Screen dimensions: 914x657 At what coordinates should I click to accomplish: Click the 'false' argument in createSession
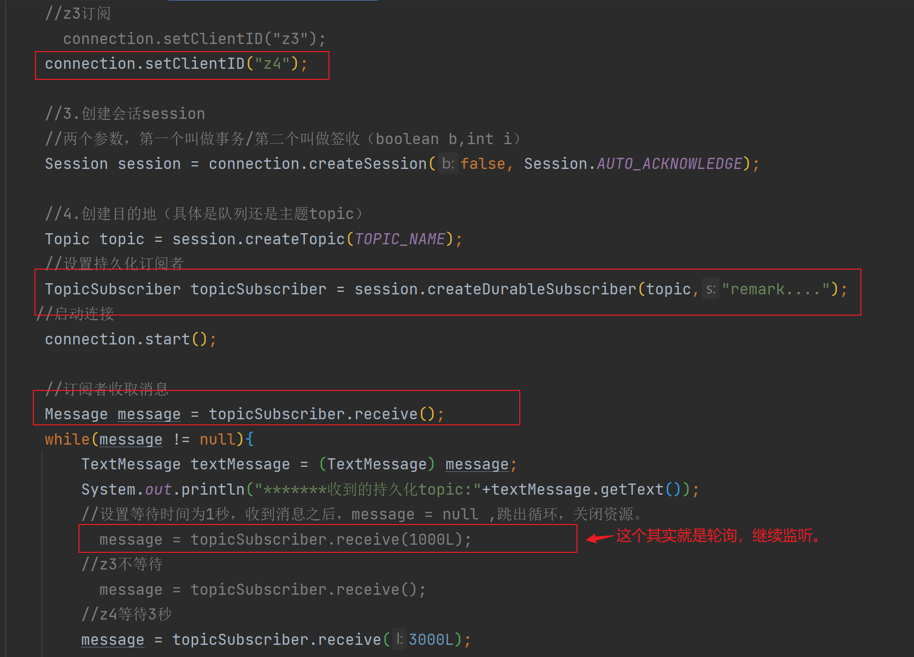[483, 164]
